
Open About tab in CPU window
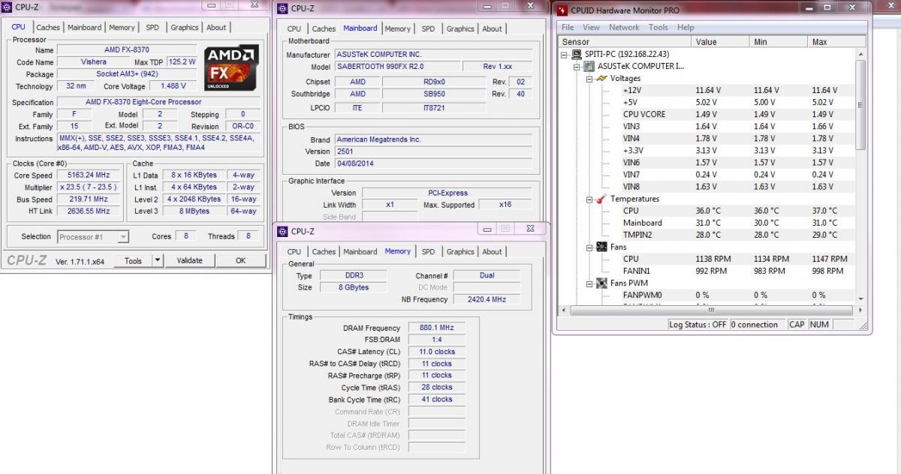pyautogui.click(x=216, y=27)
